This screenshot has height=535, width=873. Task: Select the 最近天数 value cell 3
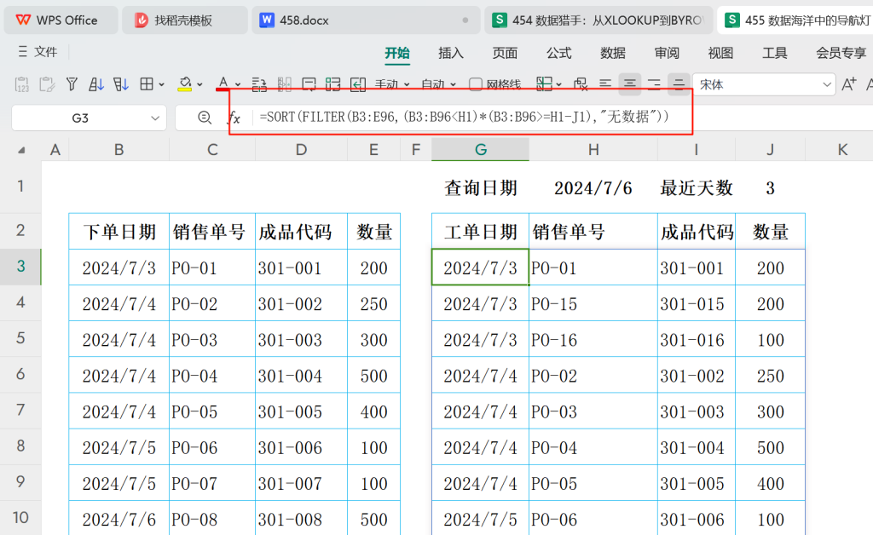tap(770, 188)
